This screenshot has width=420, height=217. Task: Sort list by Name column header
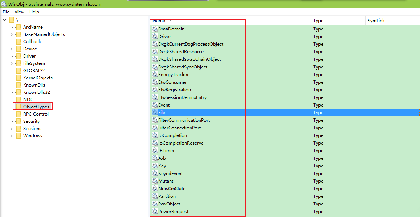click(x=159, y=21)
